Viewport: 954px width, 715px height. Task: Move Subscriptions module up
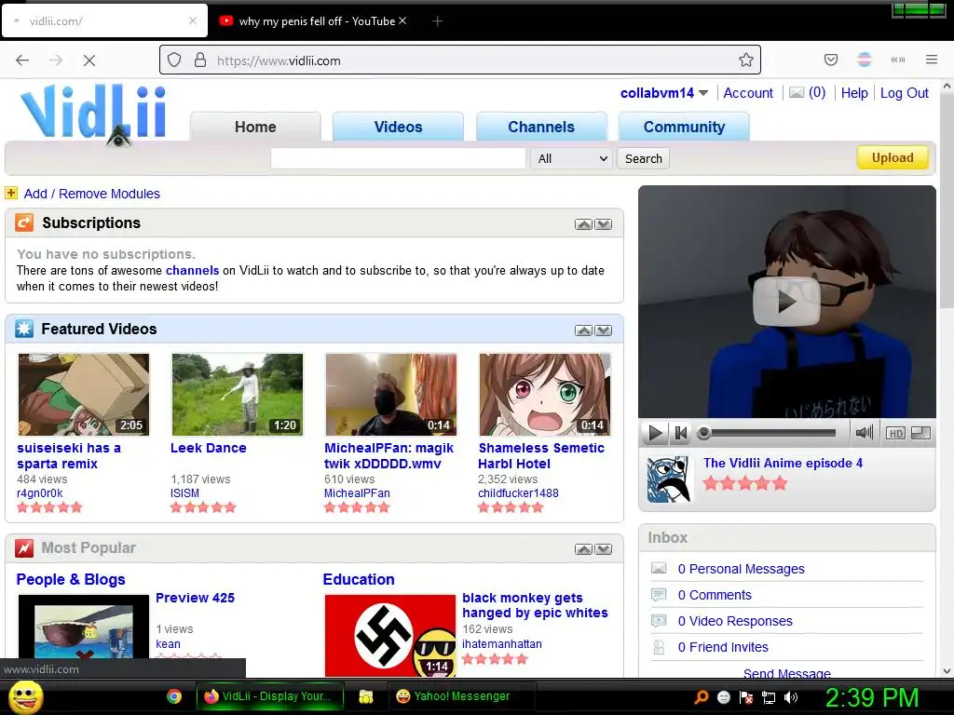[583, 224]
